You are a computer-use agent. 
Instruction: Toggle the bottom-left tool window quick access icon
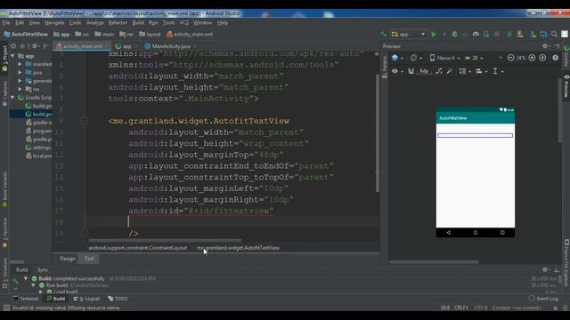click(x=6, y=308)
